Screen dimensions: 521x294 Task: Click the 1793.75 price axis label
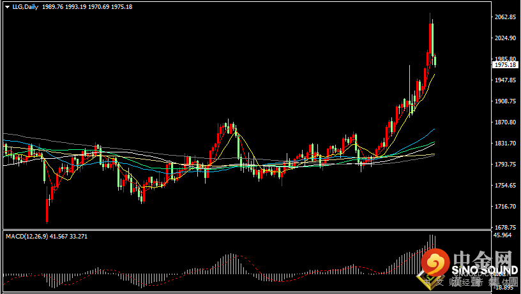505,165
